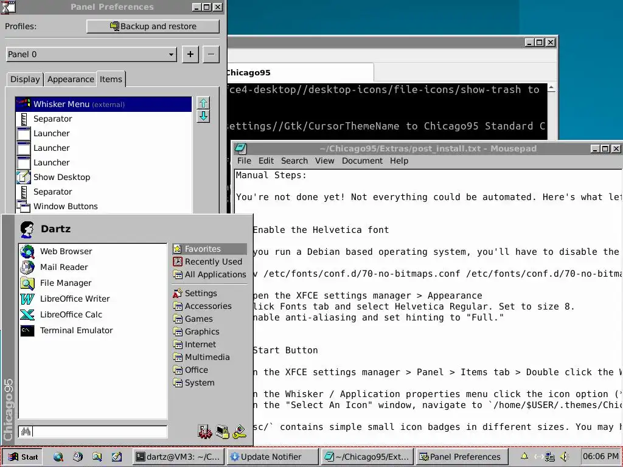The width and height of the screenshot is (623, 467).
Task: Open all settings icon in Whisker menu
Action: tap(205, 432)
